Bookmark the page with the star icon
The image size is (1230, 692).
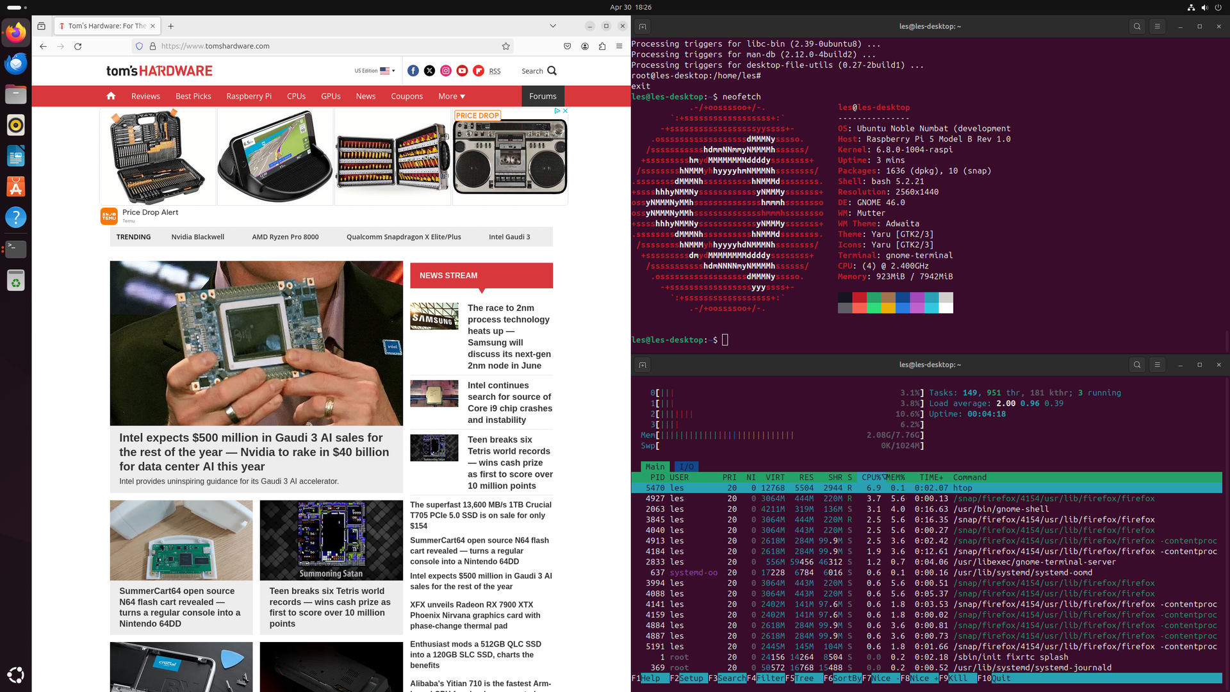coord(505,46)
